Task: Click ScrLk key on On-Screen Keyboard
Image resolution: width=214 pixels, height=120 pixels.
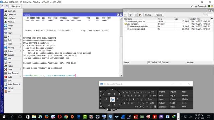Action: [173, 103]
